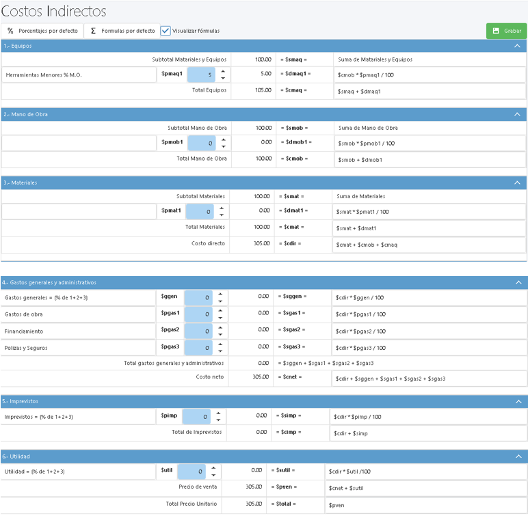Increase $util percentage with up arrow

pyautogui.click(x=213, y=467)
